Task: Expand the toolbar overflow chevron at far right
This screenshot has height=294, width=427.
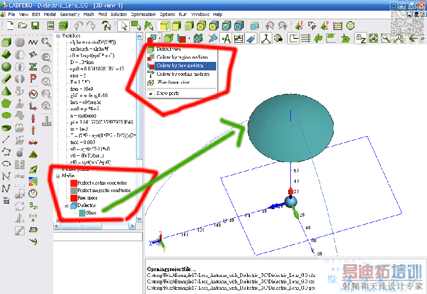Action: (x=423, y=38)
